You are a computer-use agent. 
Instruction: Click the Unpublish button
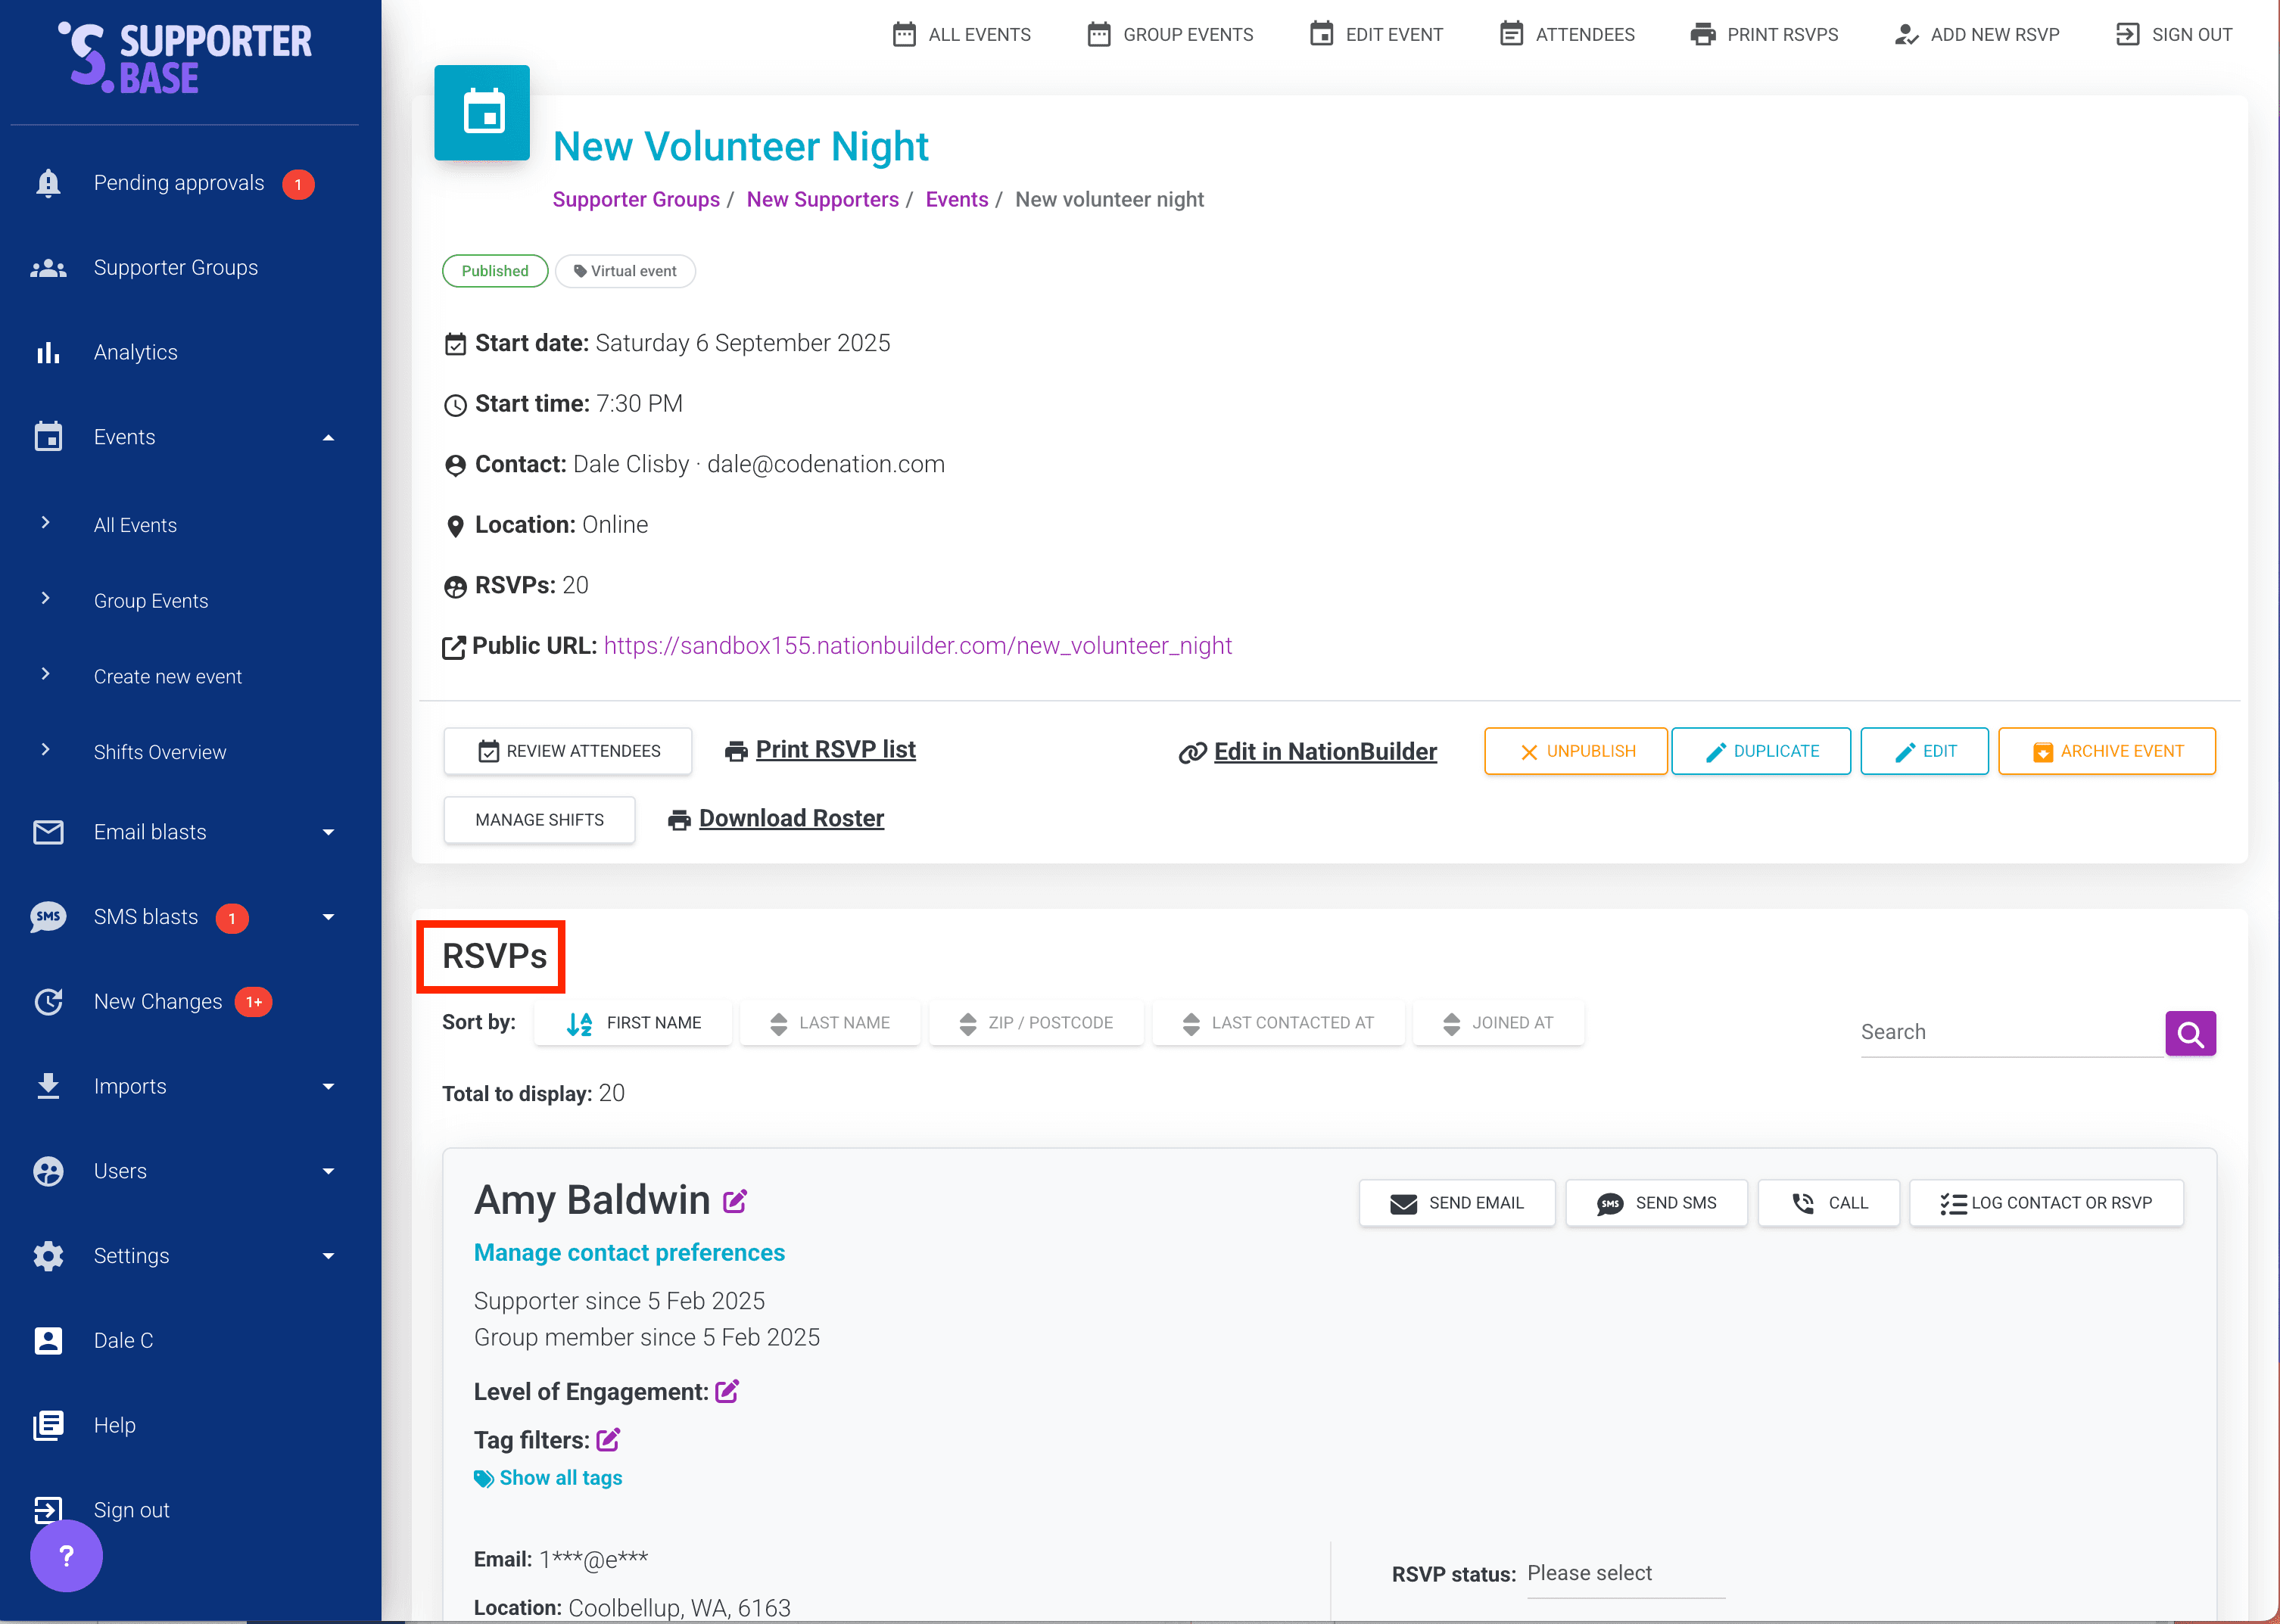[x=1576, y=751]
